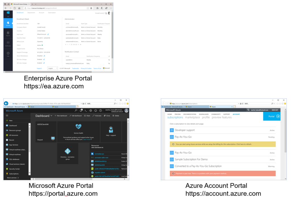Select Account tab in Enterprise portal
Viewport: 291px width, 197px height.
coord(41,13)
